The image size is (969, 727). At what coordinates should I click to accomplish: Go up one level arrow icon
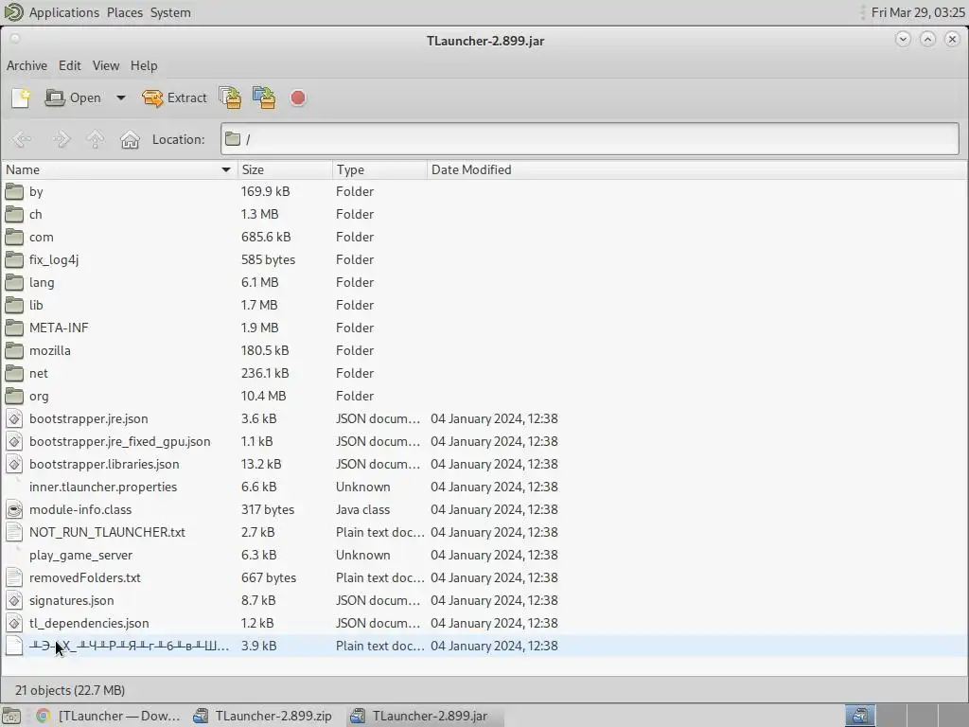pyautogui.click(x=96, y=139)
